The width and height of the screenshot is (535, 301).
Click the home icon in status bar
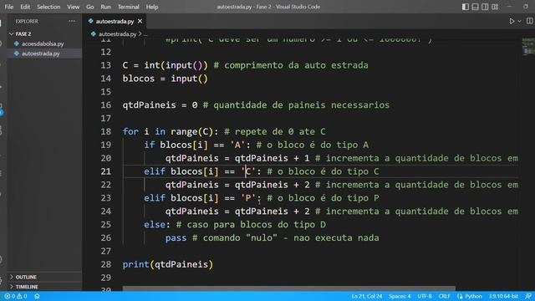[x=37, y=296]
